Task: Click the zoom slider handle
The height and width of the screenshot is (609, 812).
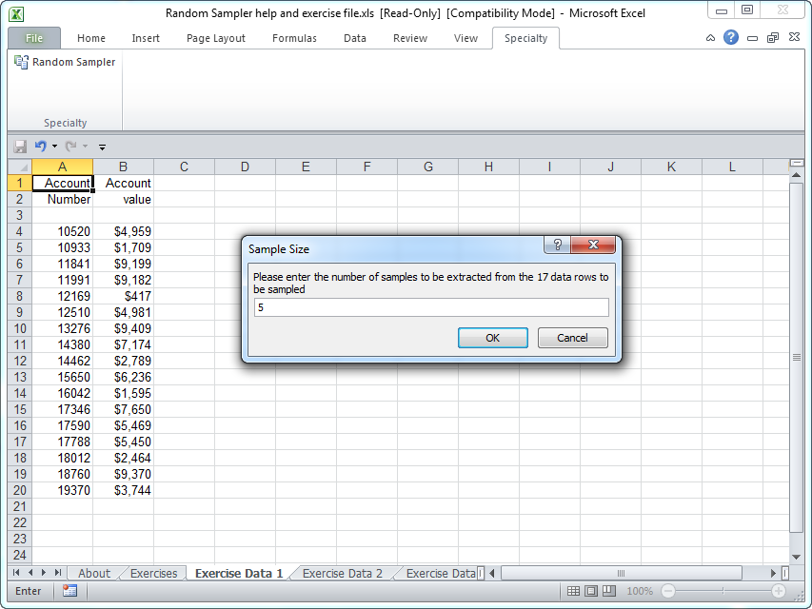Action: (x=723, y=591)
